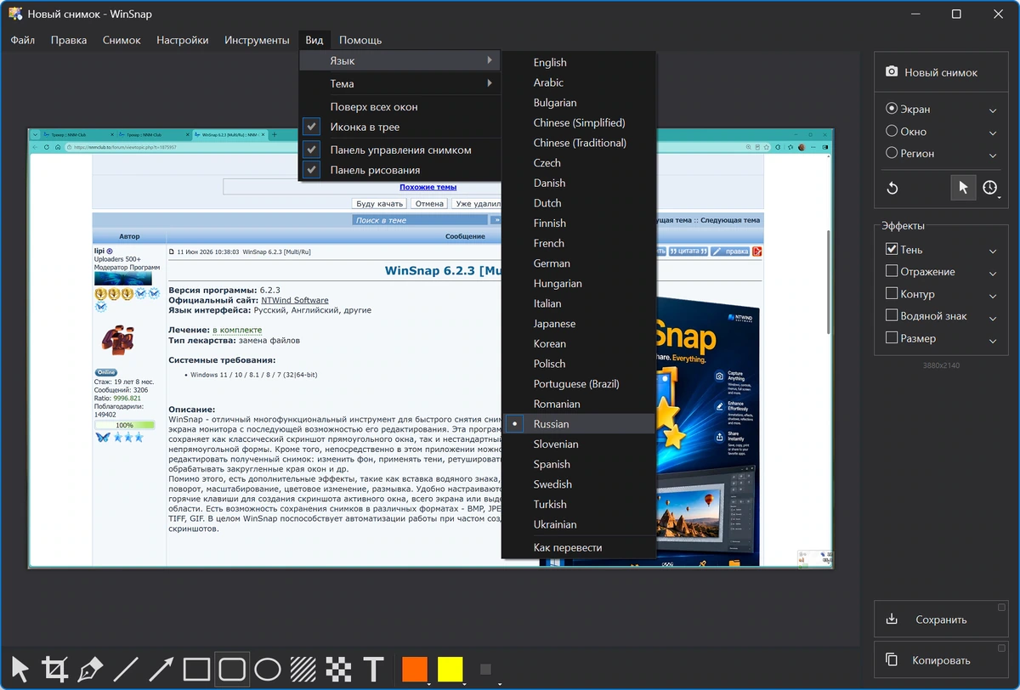Select the Pen drawing tool
The image size is (1020, 690).
click(x=90, y=670)
